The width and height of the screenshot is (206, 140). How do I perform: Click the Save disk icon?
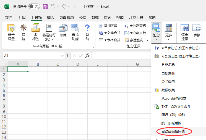(45, 6)
